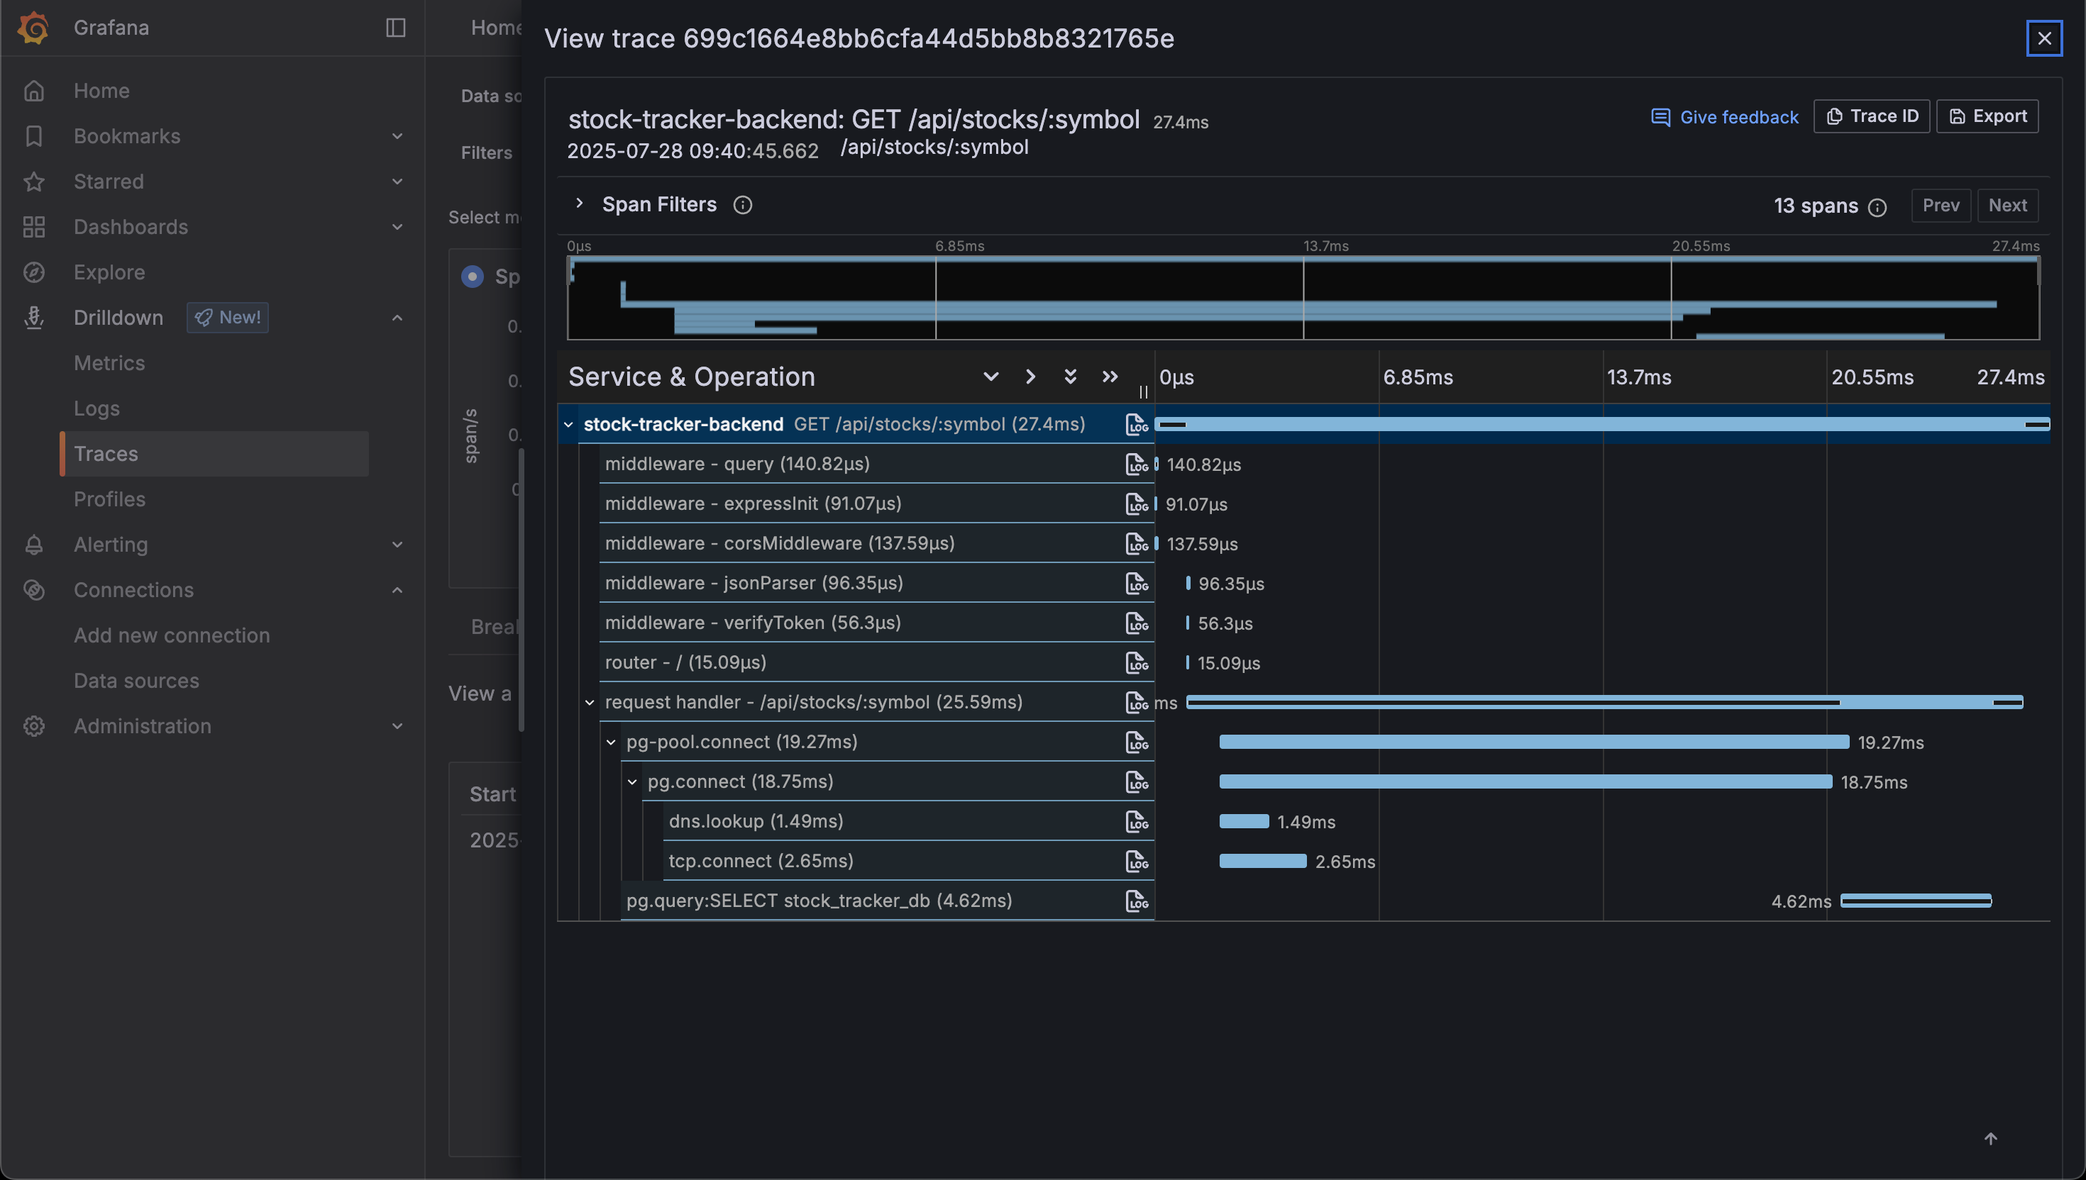The width and height of the screenshot is (2086, 1180).
Task: Select the dns.lookup span row label
Action: (756, 821)
